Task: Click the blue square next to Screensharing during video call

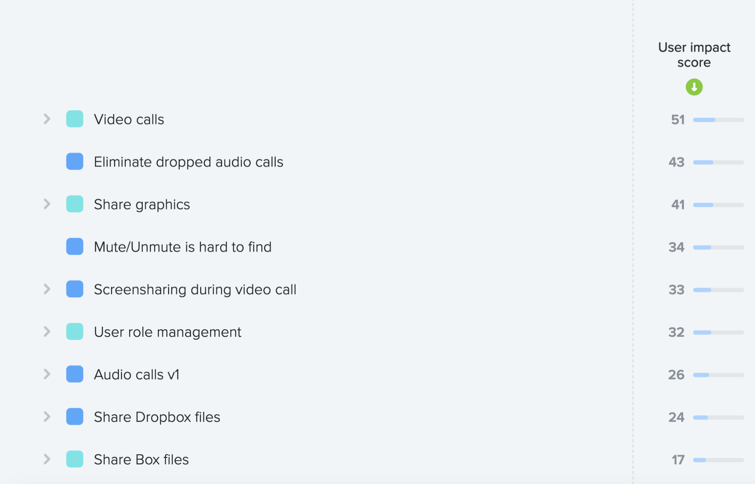Action: (75, 289)
